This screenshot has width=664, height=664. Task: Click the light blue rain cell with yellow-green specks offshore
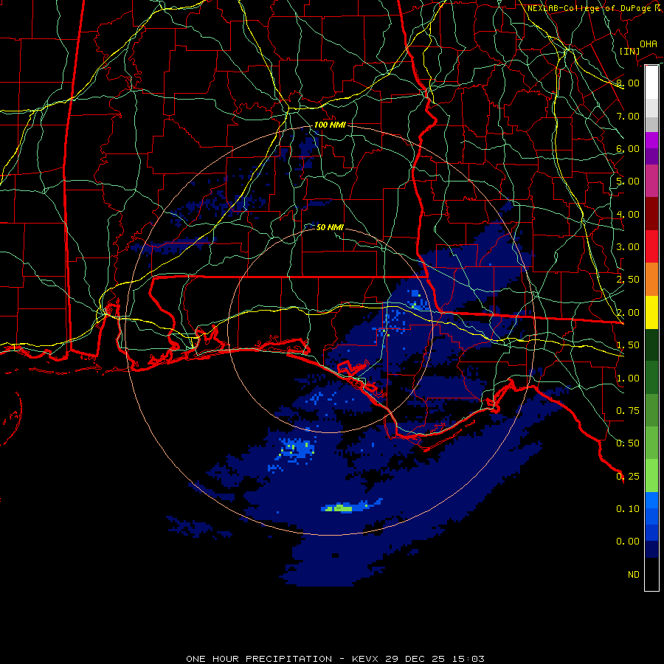[297, 449]
